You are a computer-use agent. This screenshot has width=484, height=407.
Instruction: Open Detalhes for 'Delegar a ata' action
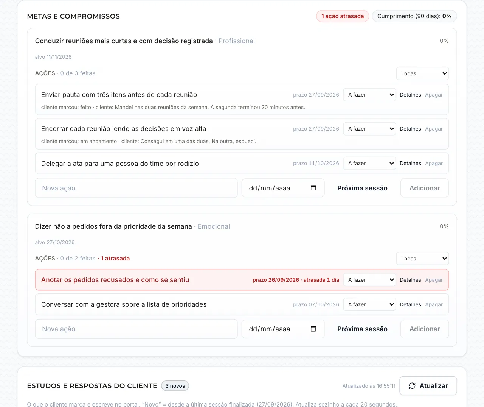(410, 163)
